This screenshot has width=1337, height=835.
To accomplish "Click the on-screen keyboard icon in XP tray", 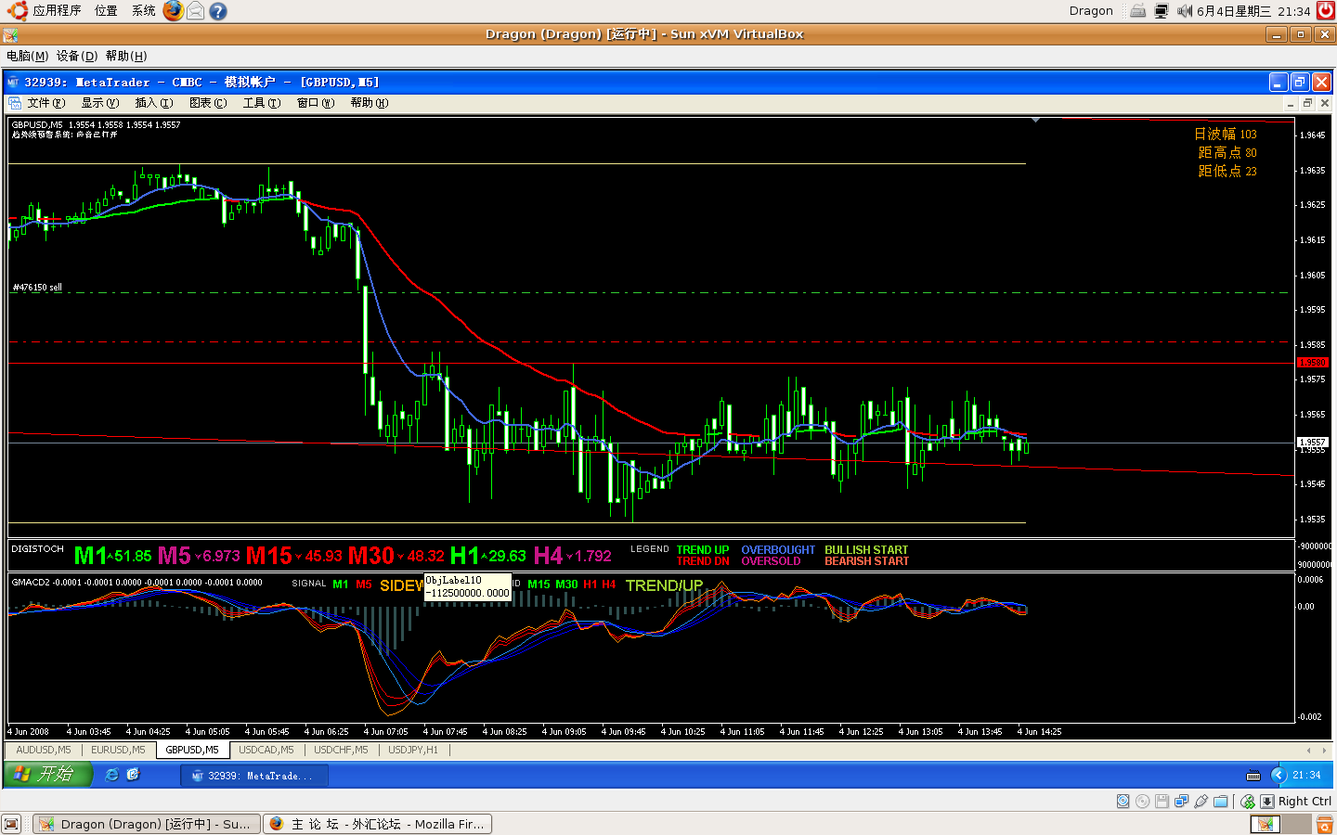I will [x=1253, y=775].
